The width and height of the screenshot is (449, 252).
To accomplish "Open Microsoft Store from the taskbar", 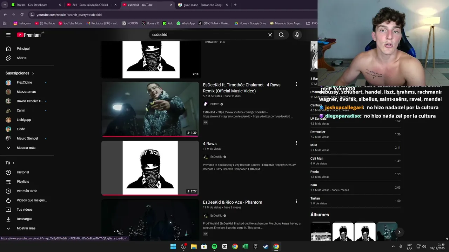I will click(204, 246).
